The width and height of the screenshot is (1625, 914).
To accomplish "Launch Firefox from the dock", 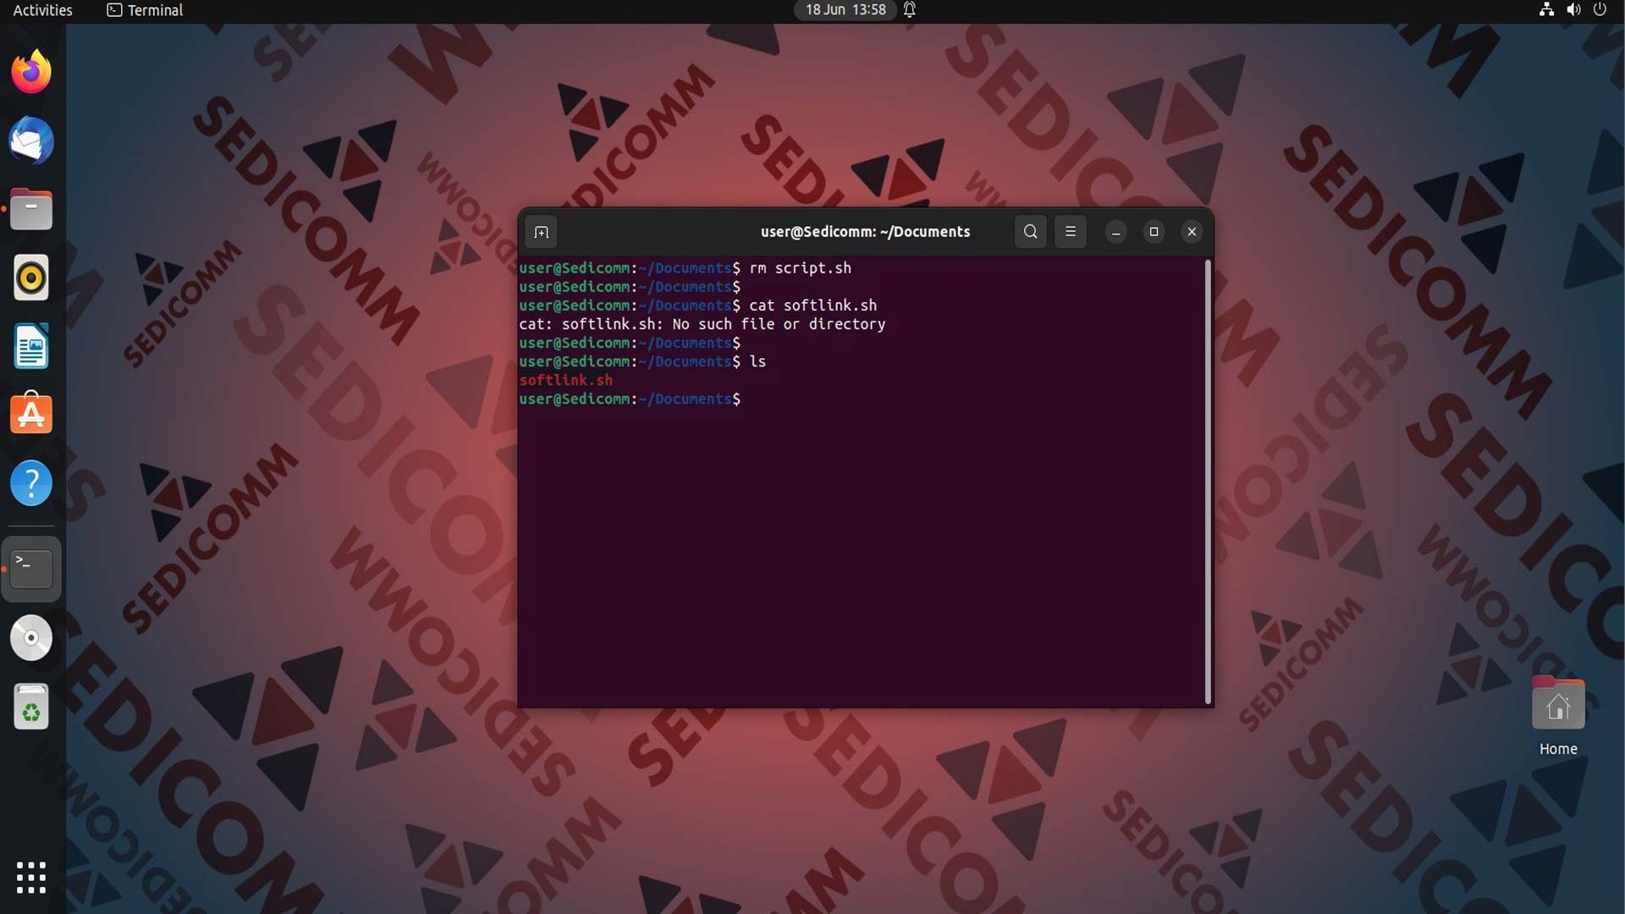I will click(x=31, y=72).
